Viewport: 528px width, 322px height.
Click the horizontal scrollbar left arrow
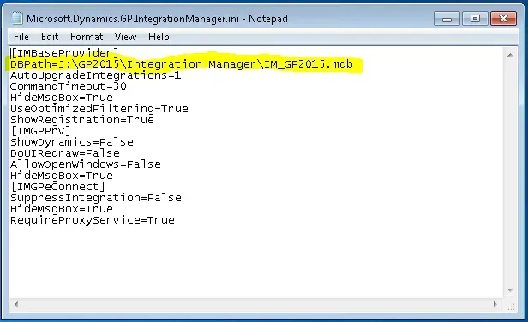[x=15, y=304]
